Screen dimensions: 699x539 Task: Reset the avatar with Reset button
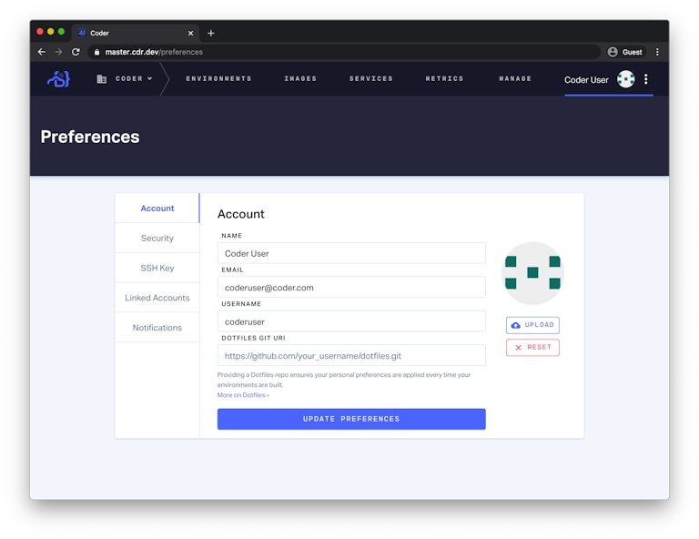532,347
